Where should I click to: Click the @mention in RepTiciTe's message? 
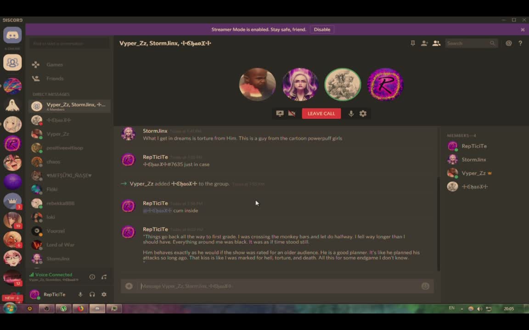(x=157, y=211)
